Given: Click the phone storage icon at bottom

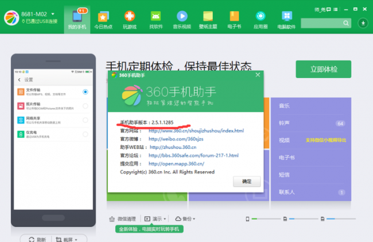Looking at the screenshot, I should point(247,219).
